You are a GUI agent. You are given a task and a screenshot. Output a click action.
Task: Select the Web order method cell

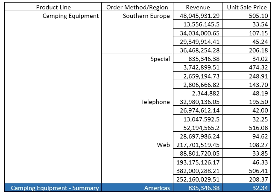point(163,145)
